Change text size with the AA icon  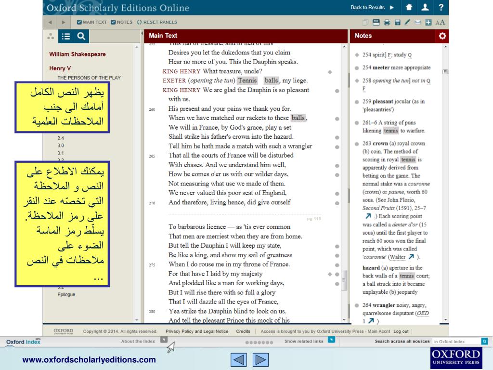440,22
